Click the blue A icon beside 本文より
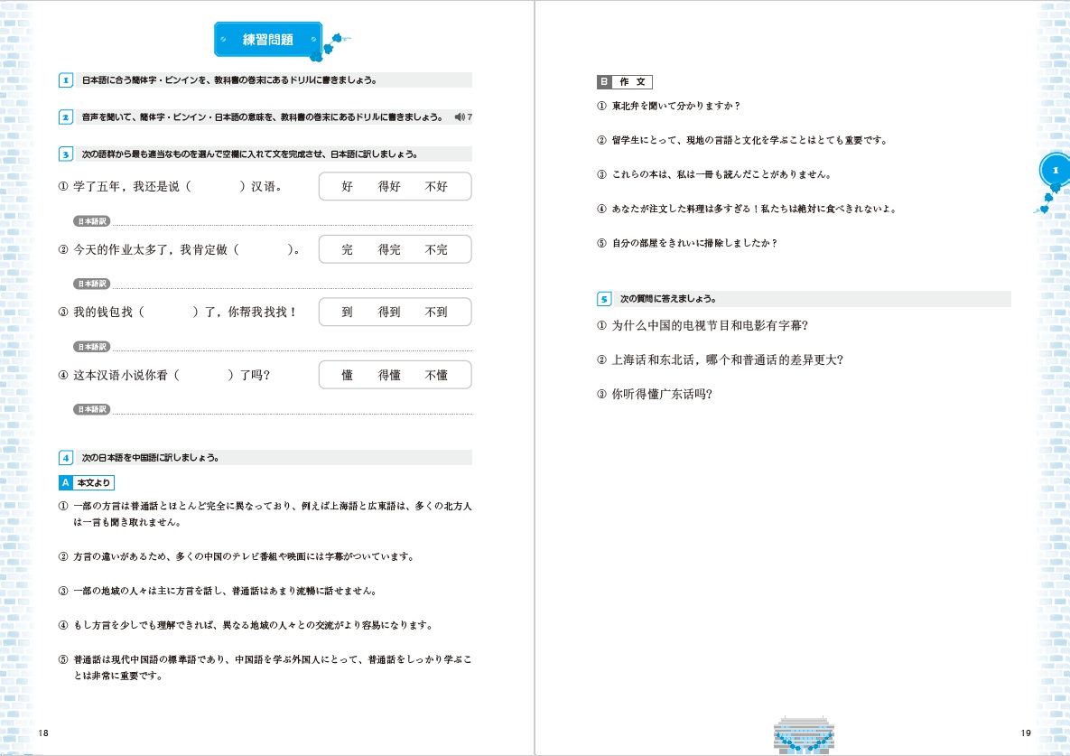The height and width of the screenshot is (756, 1070). coord(64,483)
